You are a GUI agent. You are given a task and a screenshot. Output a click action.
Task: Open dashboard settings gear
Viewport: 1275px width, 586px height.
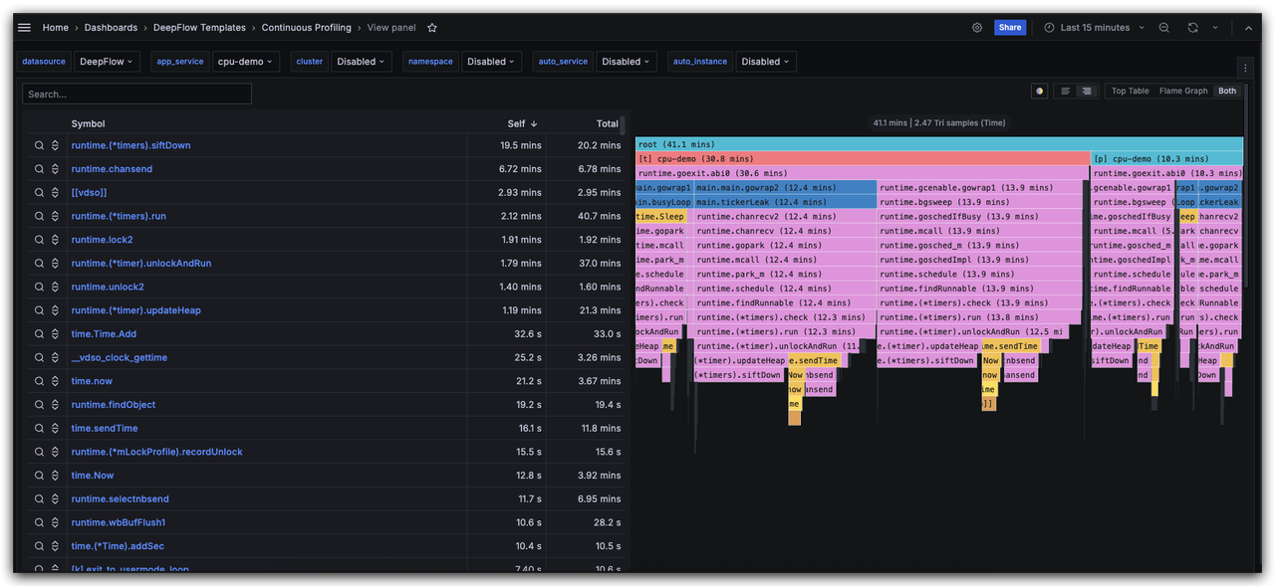tap(977, 28)
